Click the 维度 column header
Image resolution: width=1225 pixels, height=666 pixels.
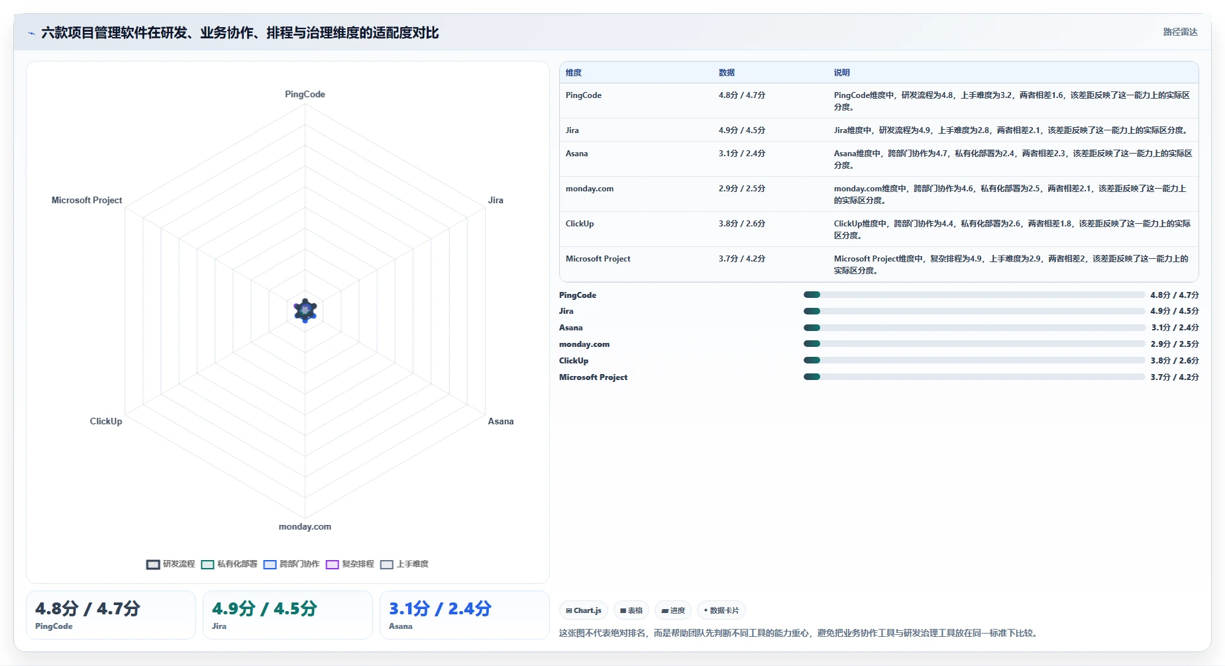point(574,73)
